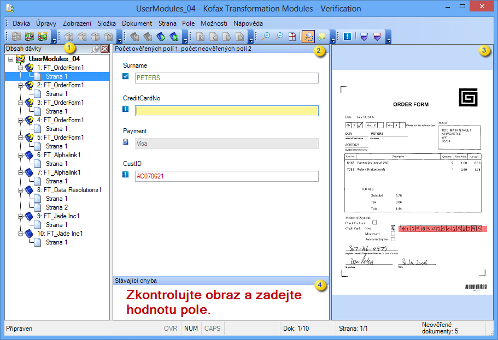The height and width of the screenshot is (340, 498).
Task: Click inside the CreditCardNo input field
Action: point(226,111)
